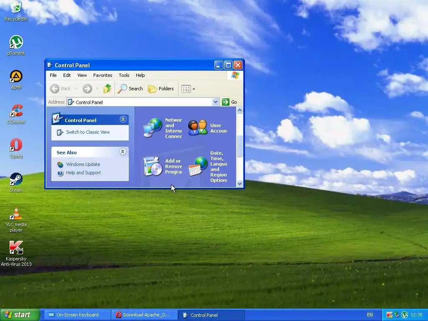Image resolution: width=428 pixels, height=321 pixels.
Task: Click the Forward arrow button
Action: coord(87,89)
